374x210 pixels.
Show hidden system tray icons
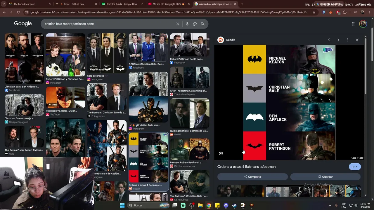pos(330,205)
